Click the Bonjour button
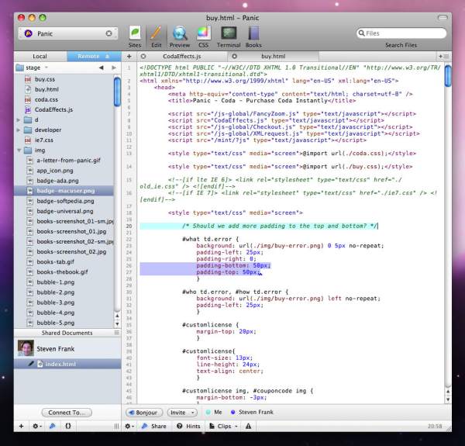Viewport: 465px width, 446px height. coord(144,413)
